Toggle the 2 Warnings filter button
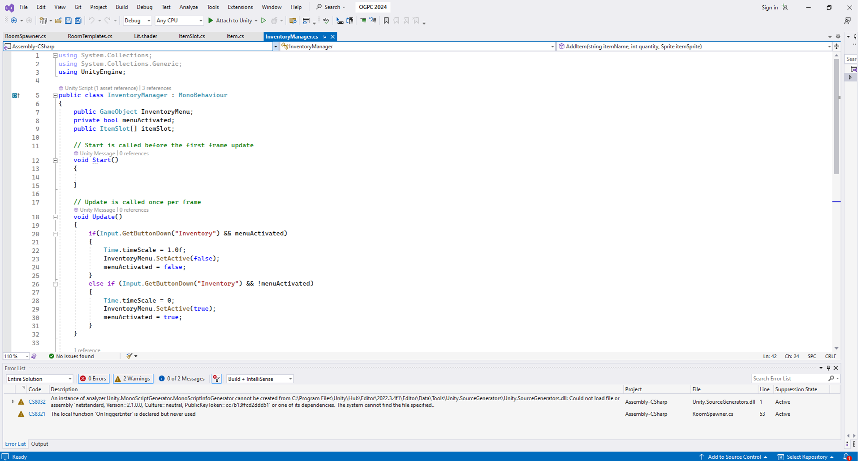Screen dimensions: 858x461 133,379
